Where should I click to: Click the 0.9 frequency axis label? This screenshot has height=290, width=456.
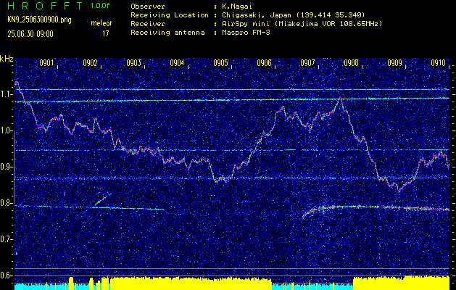pos(6,167)
